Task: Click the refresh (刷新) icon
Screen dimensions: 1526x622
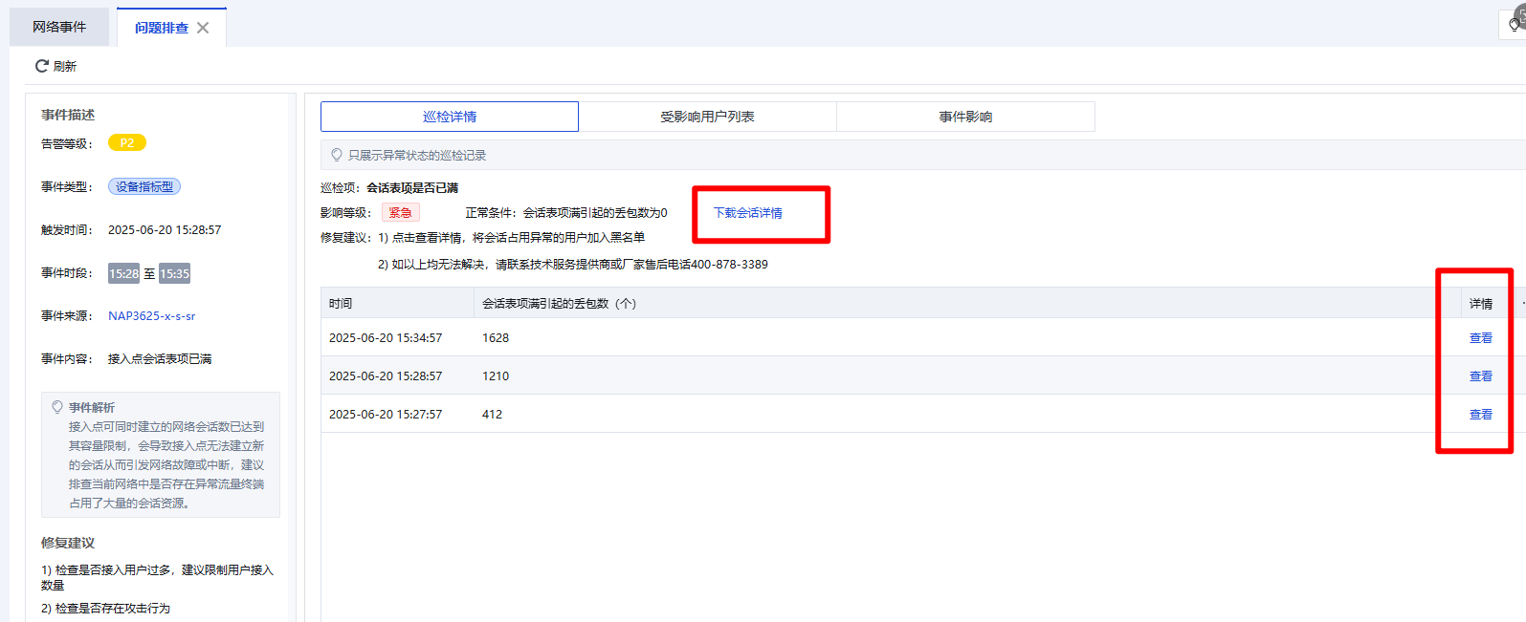Action: click(41, 66)
